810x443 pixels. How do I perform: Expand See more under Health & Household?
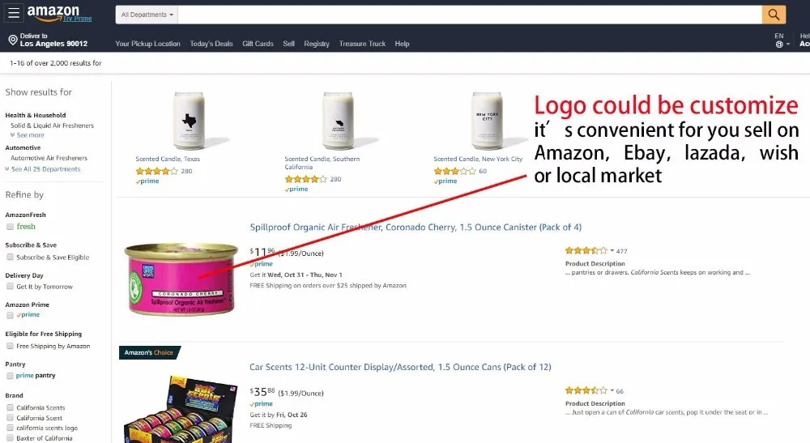tap(30, 135)
